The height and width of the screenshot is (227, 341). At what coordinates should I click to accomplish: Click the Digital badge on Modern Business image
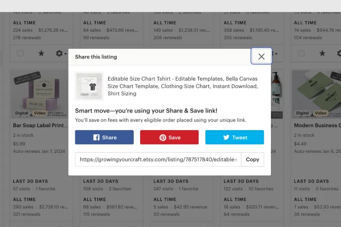click(302, 113)
